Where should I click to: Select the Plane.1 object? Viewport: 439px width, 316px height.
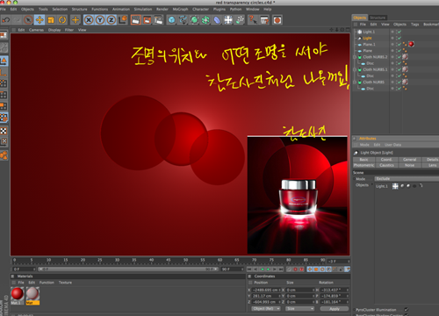369,44
